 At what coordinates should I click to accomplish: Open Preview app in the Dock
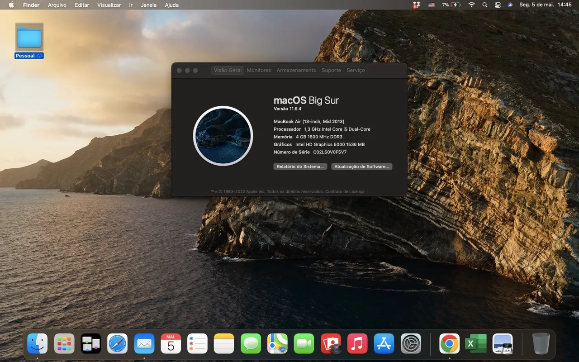pos(503,343)
